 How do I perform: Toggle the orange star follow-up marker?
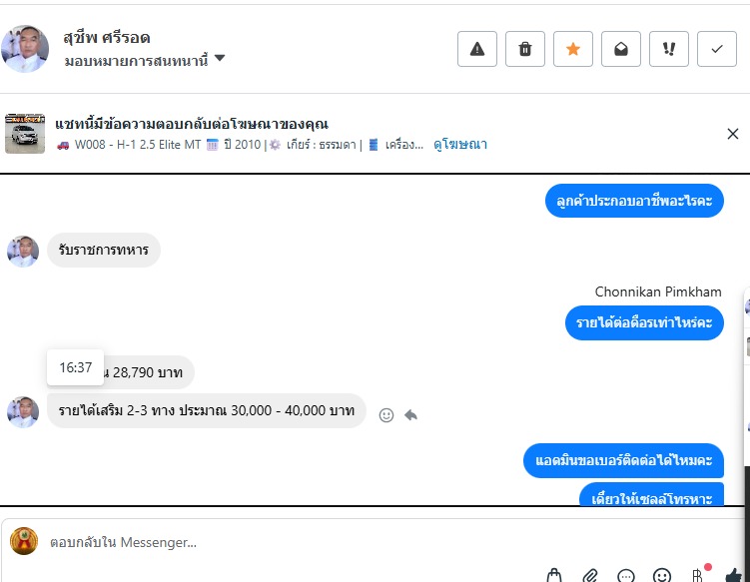tap(573, 49)
